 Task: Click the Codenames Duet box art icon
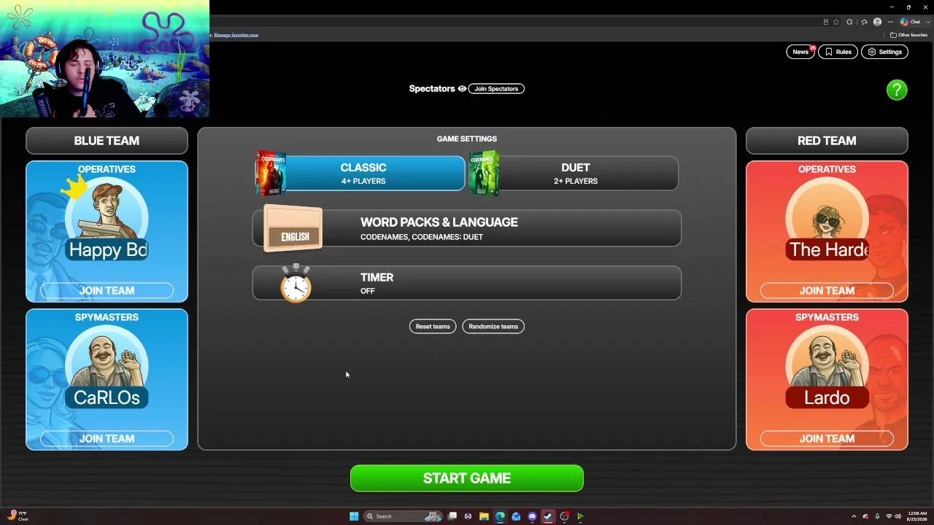click(484, 174)
